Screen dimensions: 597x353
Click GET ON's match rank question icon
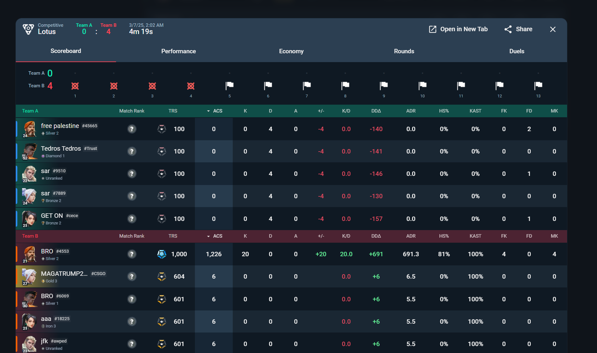tap(132, 219)
